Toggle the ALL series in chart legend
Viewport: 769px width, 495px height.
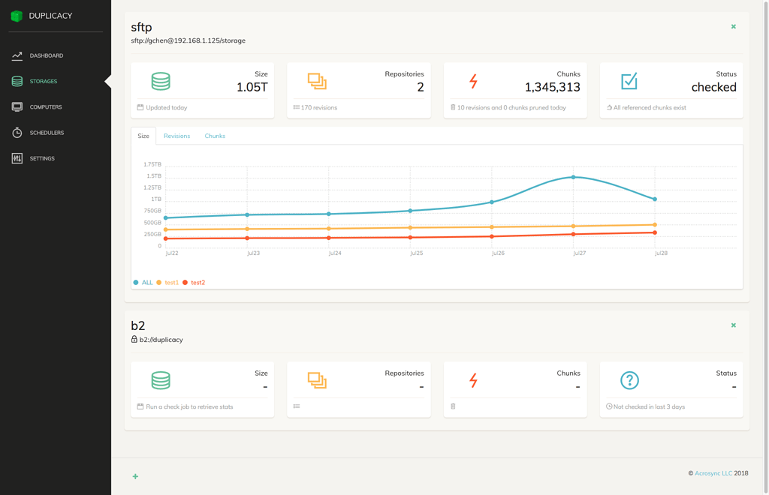[x=143, y=283]
